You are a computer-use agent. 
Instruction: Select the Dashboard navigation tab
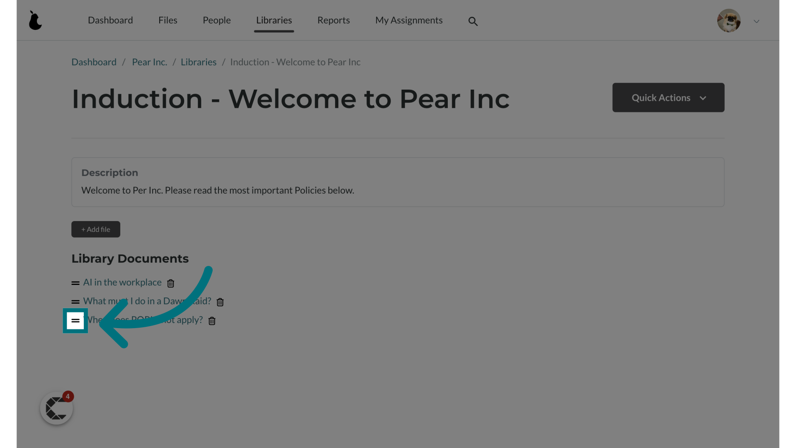click(x=110, y=19)
